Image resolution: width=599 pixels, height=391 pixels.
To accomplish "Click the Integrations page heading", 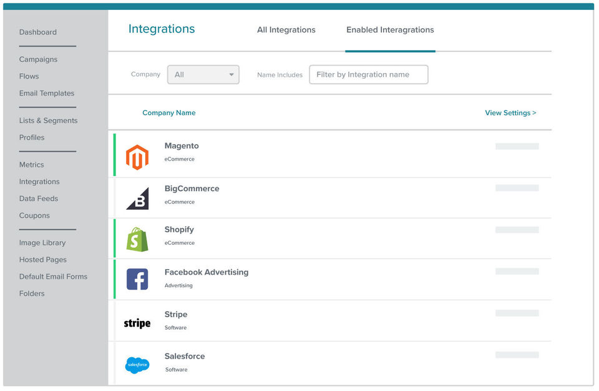I will (162, 29).
